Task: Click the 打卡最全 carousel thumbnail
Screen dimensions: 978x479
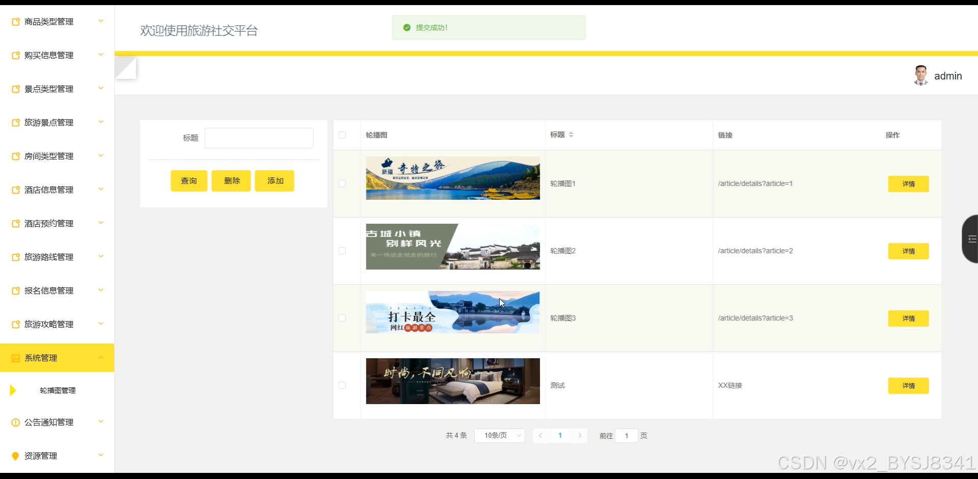Action: click(453, 312)
